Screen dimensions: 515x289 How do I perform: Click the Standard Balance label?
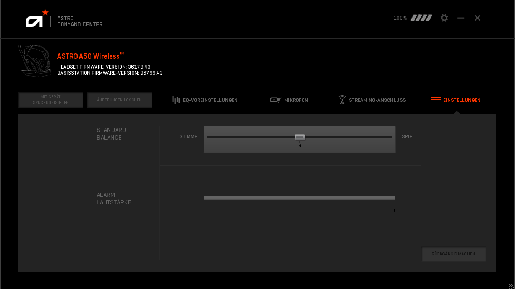pyautogui.click(x=111, y=134)
